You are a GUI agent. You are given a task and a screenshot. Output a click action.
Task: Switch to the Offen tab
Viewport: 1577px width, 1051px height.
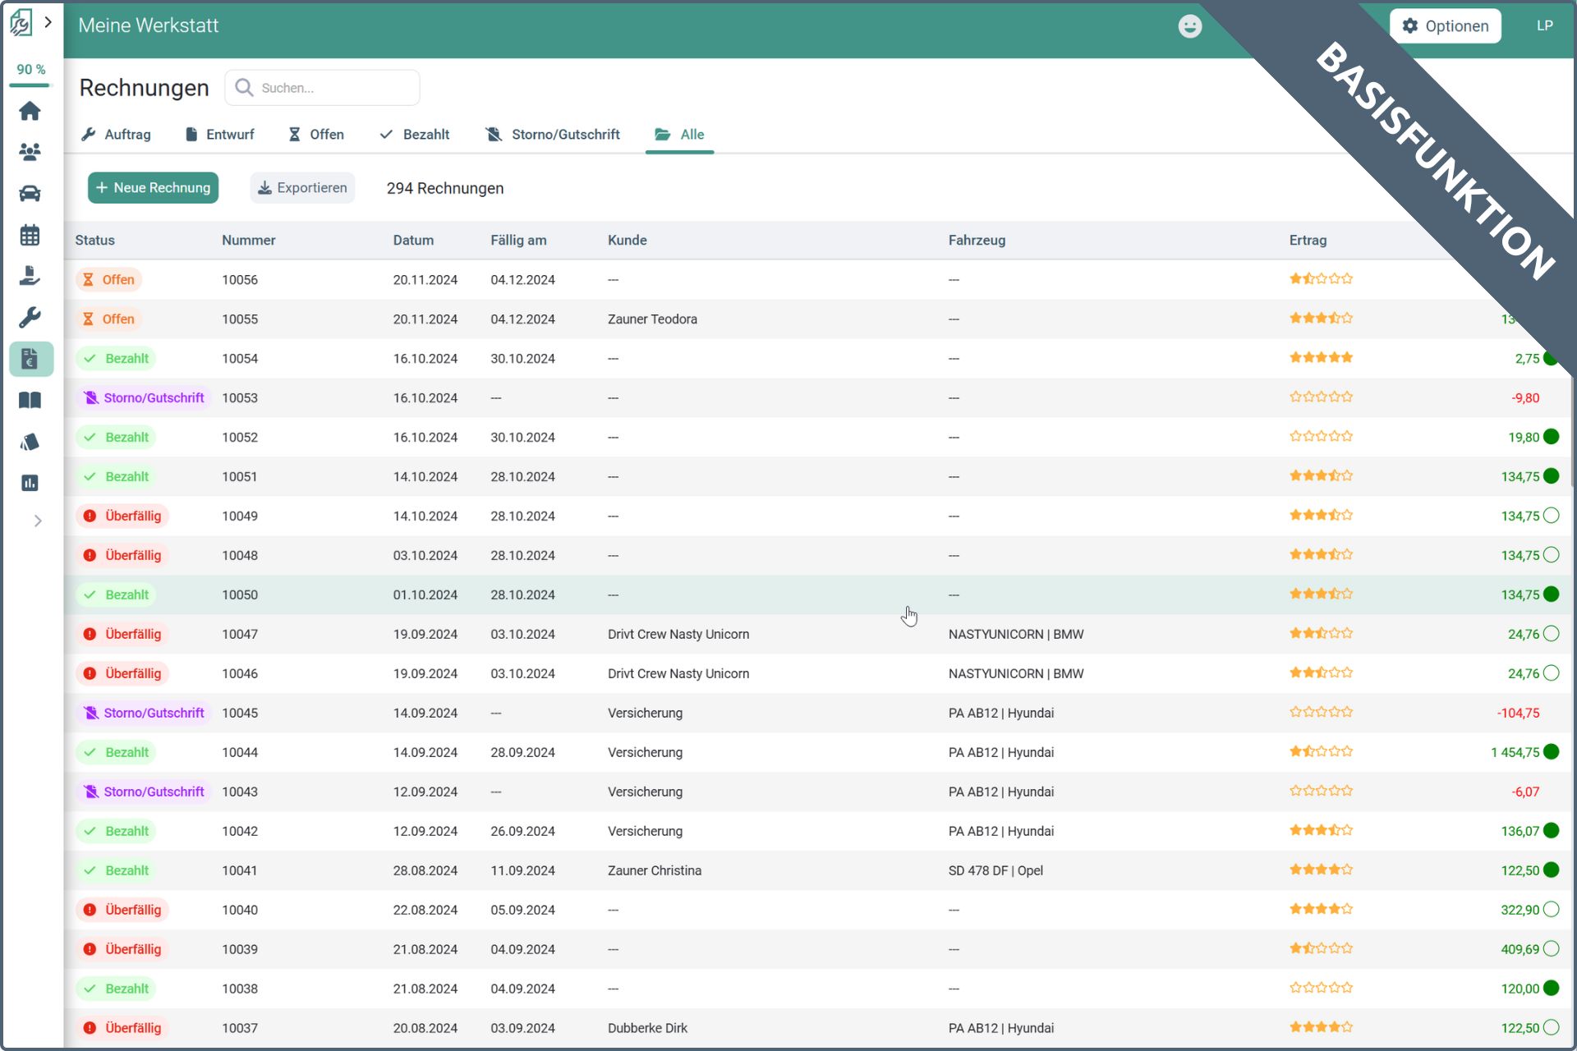(x=316, y=135)
